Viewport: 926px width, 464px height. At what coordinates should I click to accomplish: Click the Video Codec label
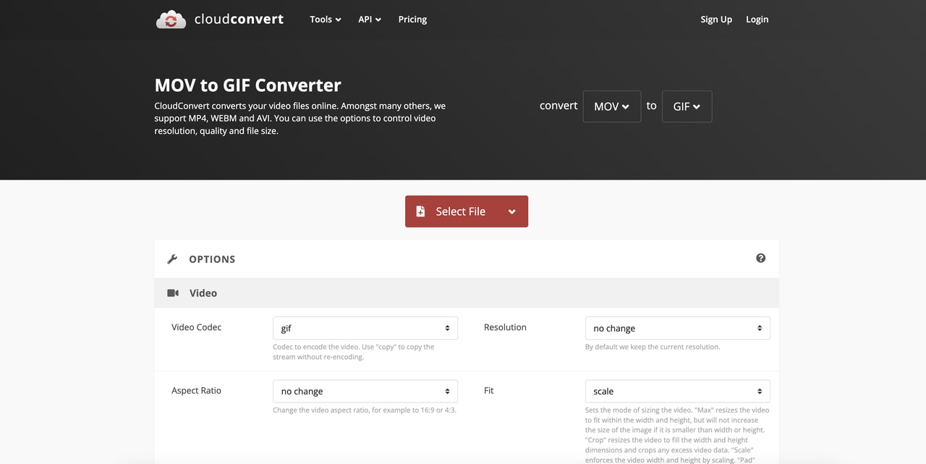pyautogui.click(x=196, y=327)
